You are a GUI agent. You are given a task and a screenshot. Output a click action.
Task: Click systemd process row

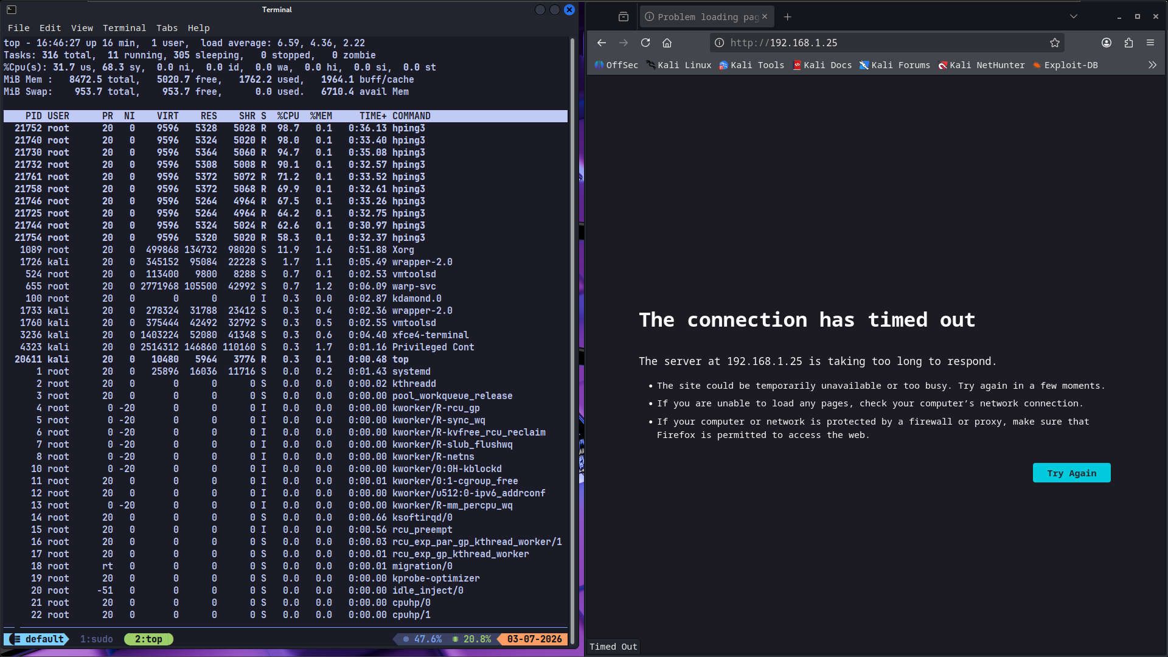click(x=285, y=372)
